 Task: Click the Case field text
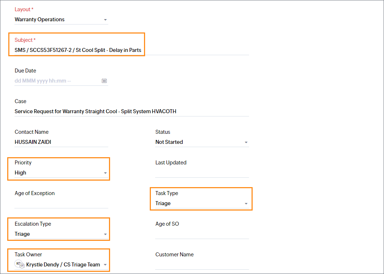click(95, 111)
